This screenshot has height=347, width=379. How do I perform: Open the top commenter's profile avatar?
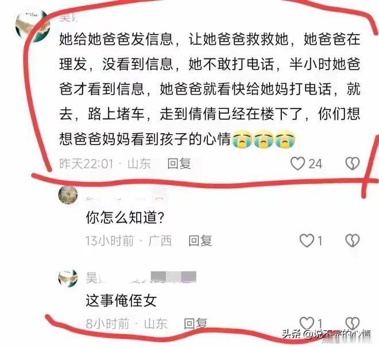[x=32, y=26]
